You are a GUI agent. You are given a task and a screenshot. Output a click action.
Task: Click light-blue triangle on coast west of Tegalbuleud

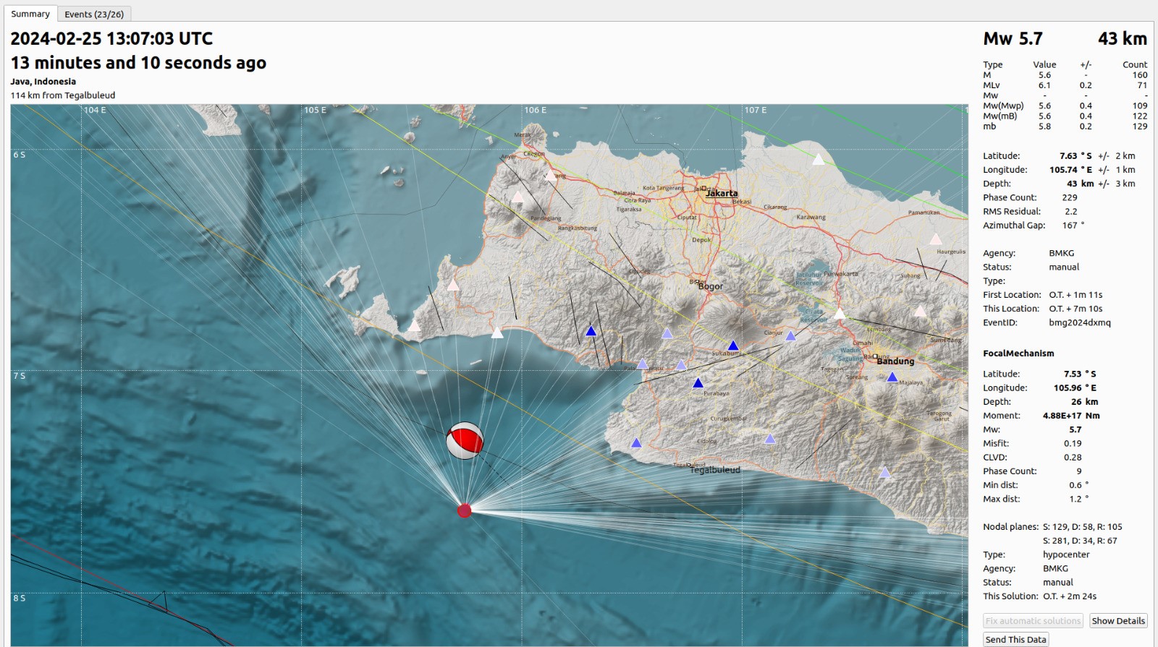pos(636,443)
